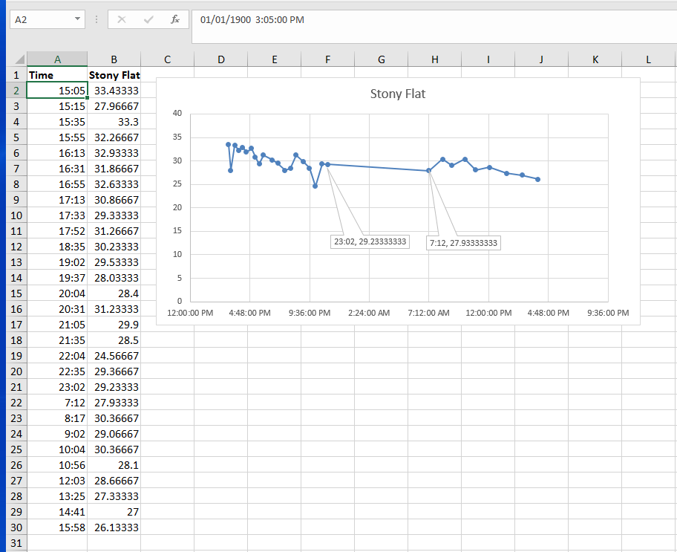Select column C header
Viewport: 677px width, 552px height.
coord(168,59)
